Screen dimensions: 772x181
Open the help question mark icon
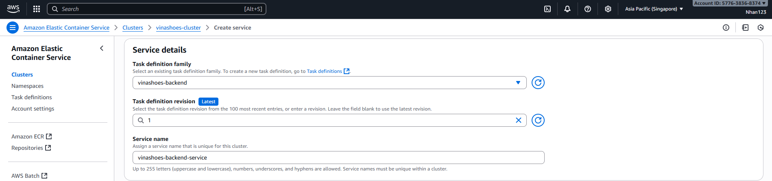click(588, 9)
